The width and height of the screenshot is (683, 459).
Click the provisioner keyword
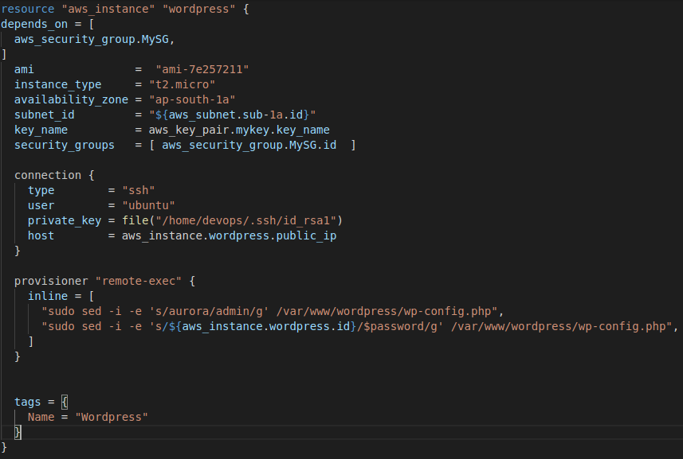point(51,282)
